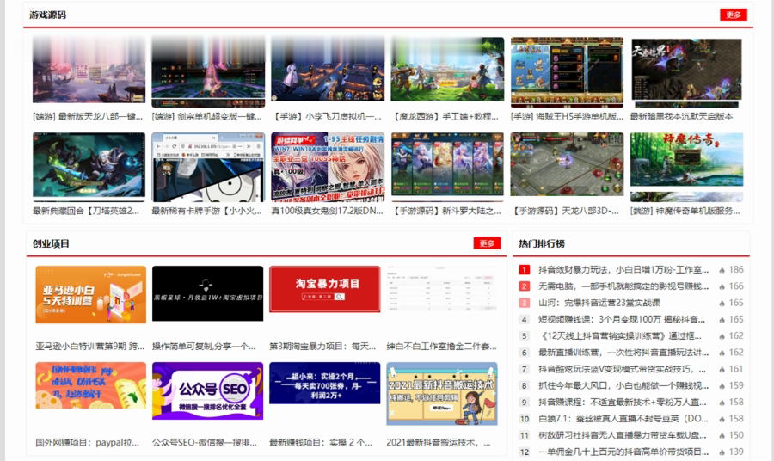Open thumbnail for 神魔传奇单机版服务端

[686, 167]
